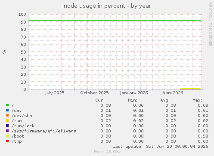Viewport: 214px width, 156px height.
Task: Click the 100 y-axis label
Action: tap(22, 14)
